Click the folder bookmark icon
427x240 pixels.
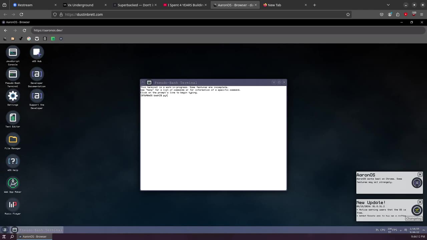[x=13, y=39]
